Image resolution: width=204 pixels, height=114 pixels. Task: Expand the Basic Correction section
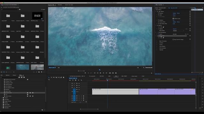point(157,41)
